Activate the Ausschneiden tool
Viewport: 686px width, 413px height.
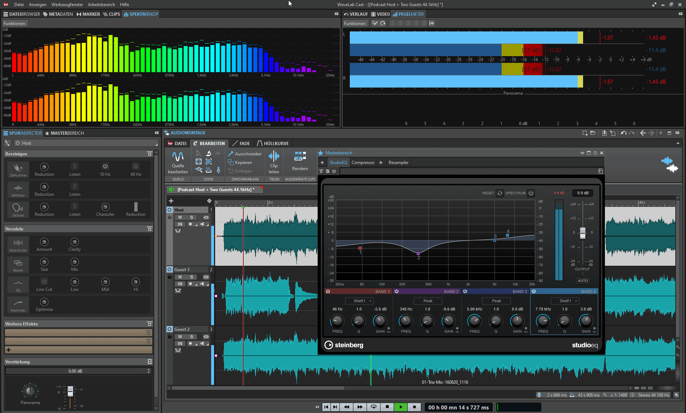click(x=245, y=154)
